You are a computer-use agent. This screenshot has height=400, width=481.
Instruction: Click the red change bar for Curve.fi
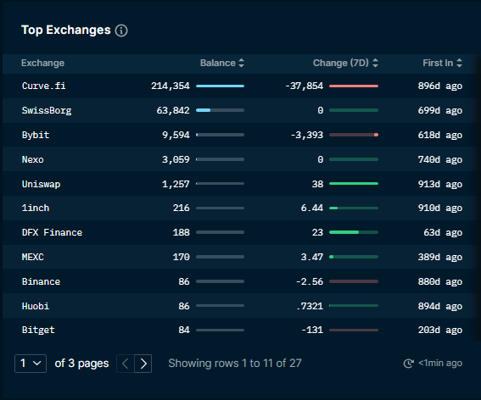(x=354, y=86)
